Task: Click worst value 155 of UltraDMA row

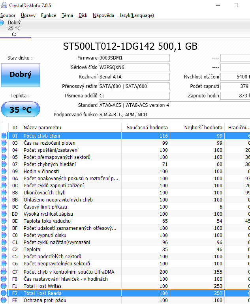Action: click(x=218, y=272)
